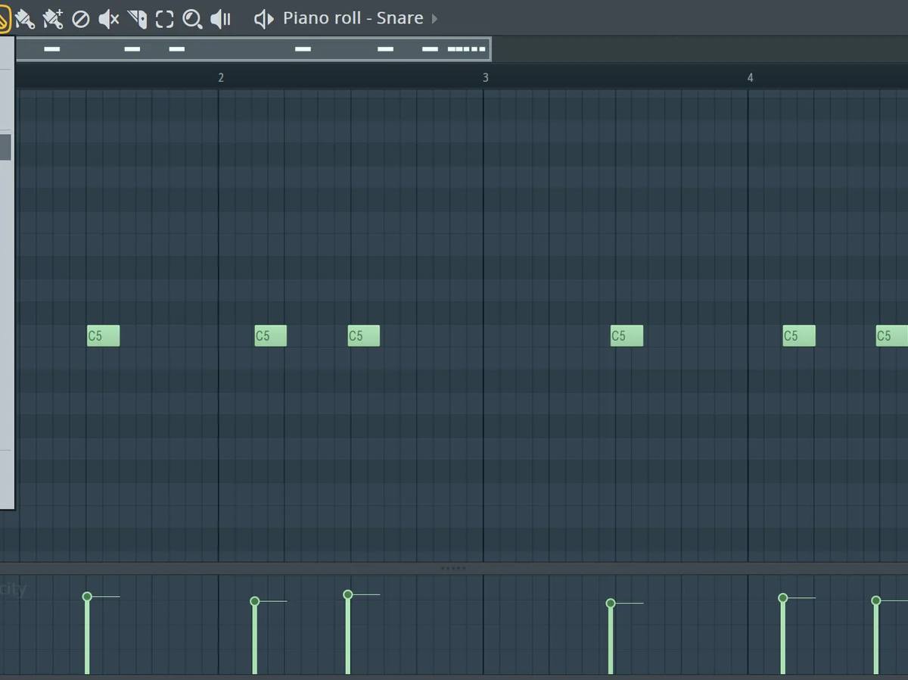908x680 pixels.
Task: Select the first C5 note in bar 4
Action: pyautogui.click(x=799, y=335)
